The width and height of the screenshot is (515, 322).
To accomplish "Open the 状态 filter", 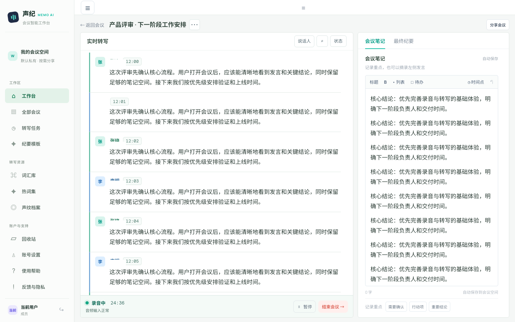I will (x=338, y=41).
